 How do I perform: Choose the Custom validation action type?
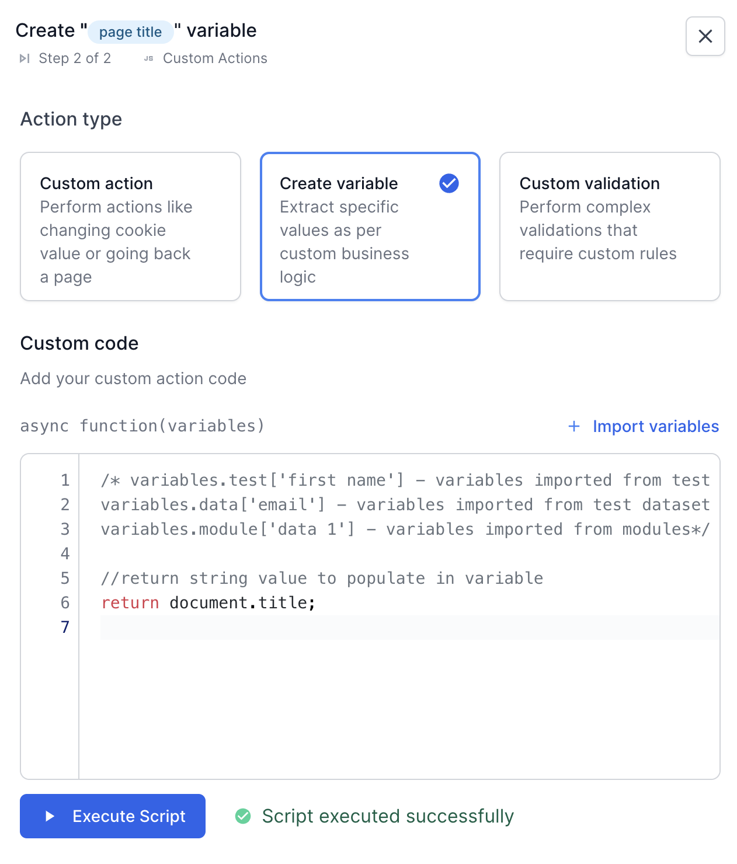pyautogui.click(x=609, y=227)
